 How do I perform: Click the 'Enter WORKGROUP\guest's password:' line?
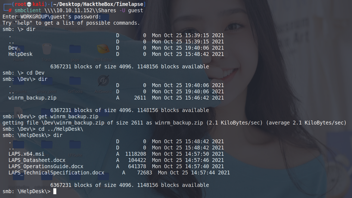coord(52,17)
